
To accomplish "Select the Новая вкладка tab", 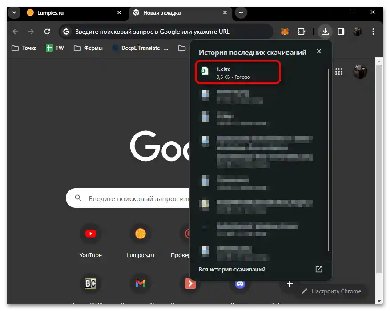I will [181, 13].
